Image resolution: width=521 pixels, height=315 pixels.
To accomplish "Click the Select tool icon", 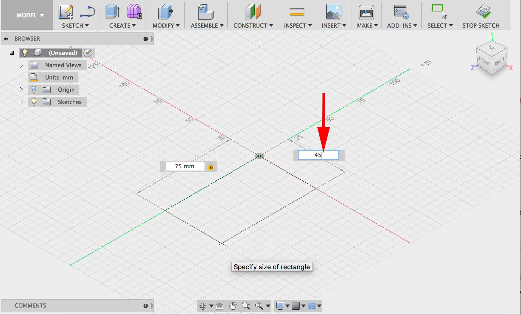I will point(439,12).
